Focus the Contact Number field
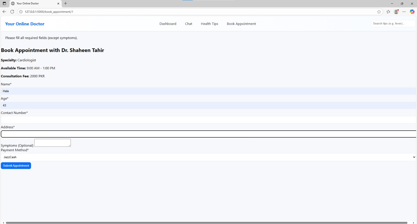 [208, 120]
